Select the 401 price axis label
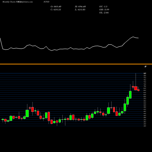 click(145, 118)
